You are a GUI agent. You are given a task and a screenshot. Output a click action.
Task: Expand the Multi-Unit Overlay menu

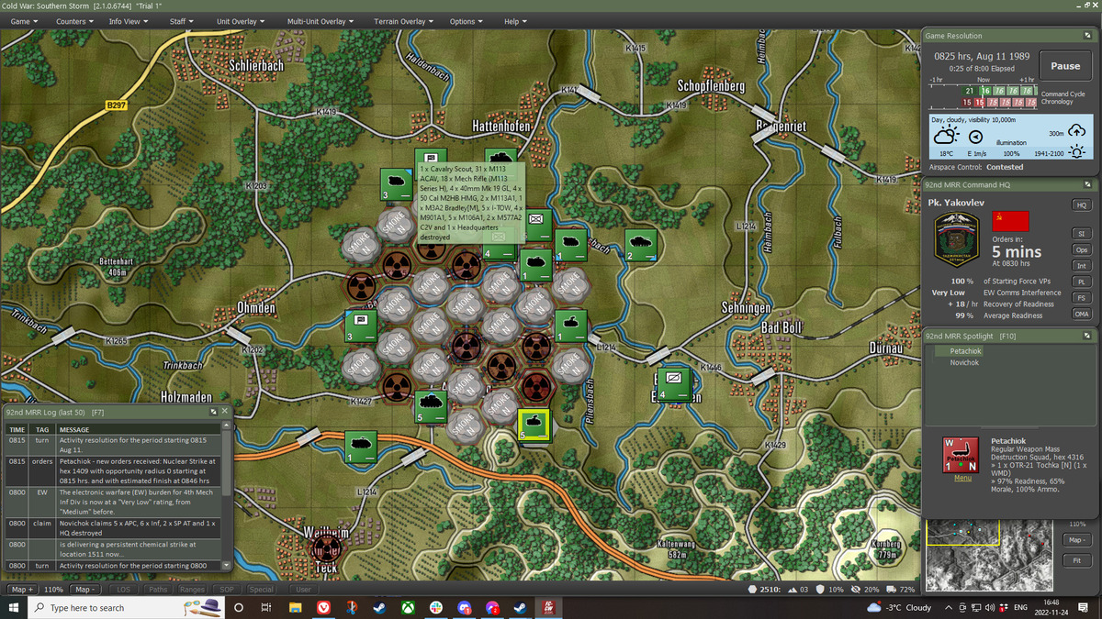point(320,21)
